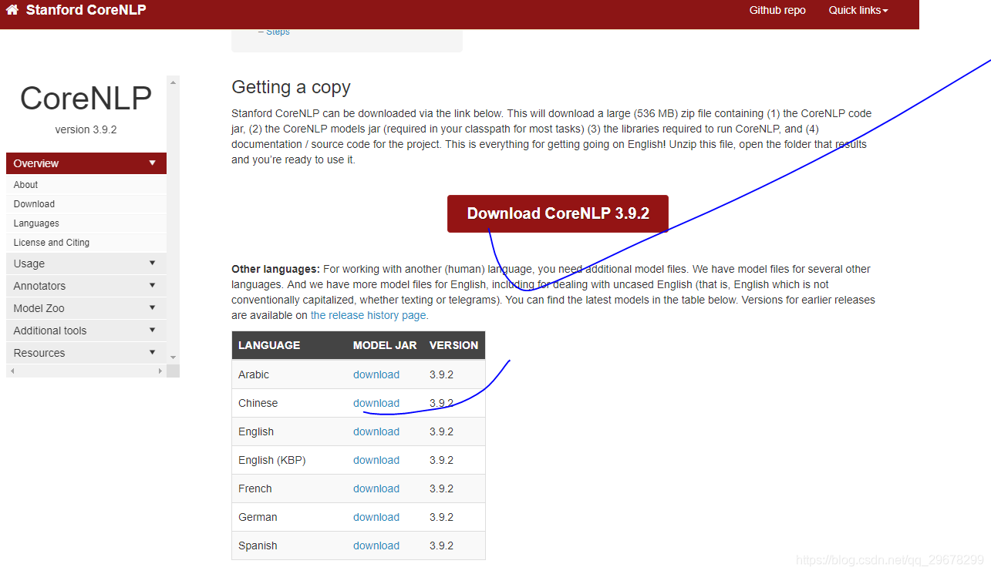Click the sidebar horizontal scroll left arrow

11,371
